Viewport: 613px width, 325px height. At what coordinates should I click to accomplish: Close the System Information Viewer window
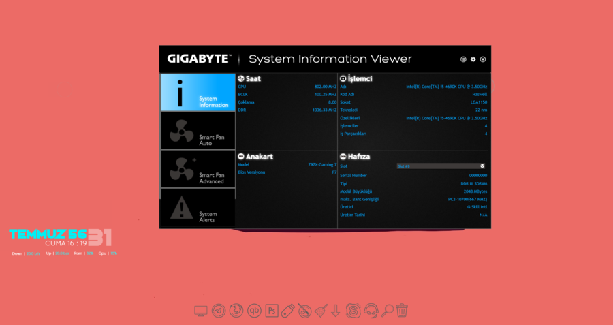pos(483,59)
